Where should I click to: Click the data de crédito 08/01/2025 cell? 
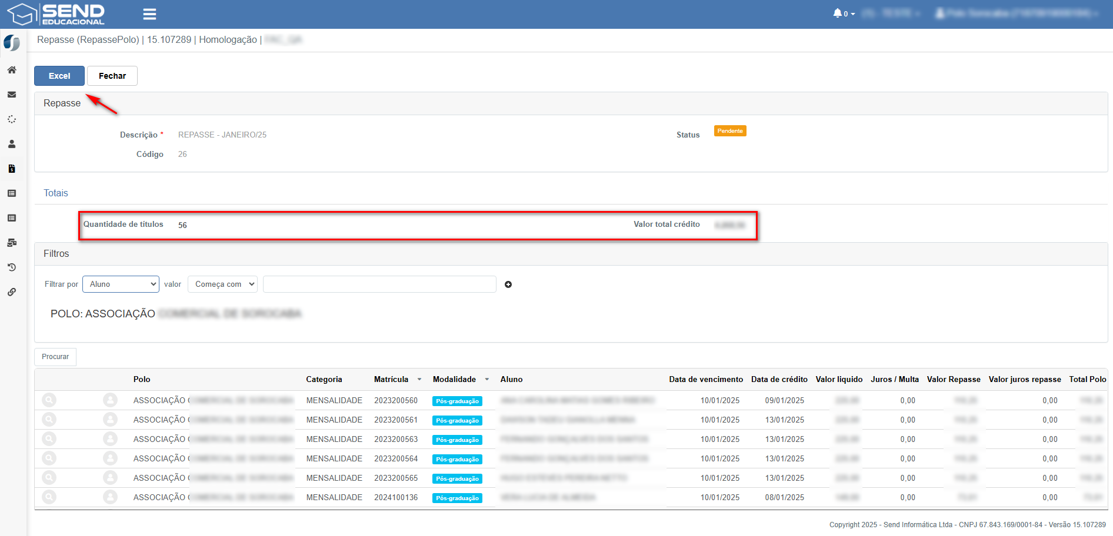tap(785, 497)
